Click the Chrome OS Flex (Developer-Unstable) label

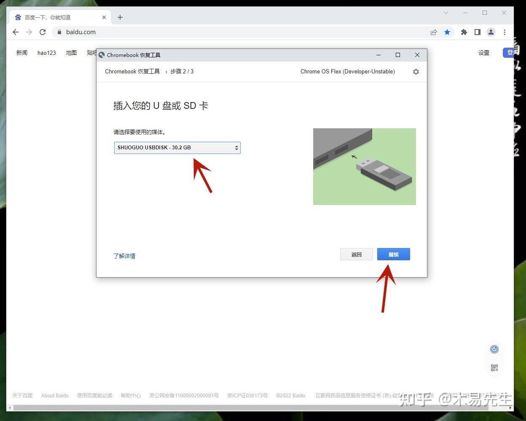[348, 72]
